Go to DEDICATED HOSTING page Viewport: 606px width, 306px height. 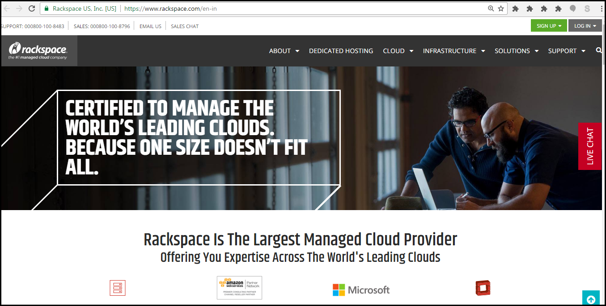coord(341,50)
